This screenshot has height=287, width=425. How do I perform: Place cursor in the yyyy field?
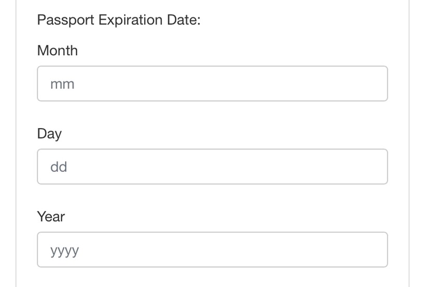coord(212,250)
